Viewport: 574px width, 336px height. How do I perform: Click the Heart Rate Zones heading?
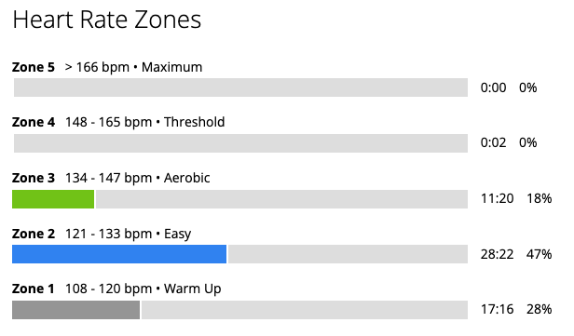[107, 20]
